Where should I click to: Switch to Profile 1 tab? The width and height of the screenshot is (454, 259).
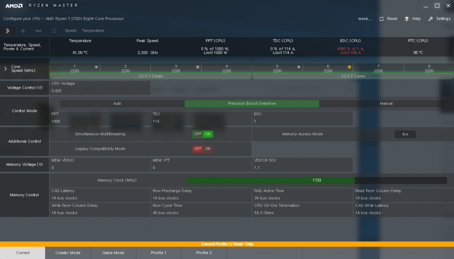click(159, 253)
